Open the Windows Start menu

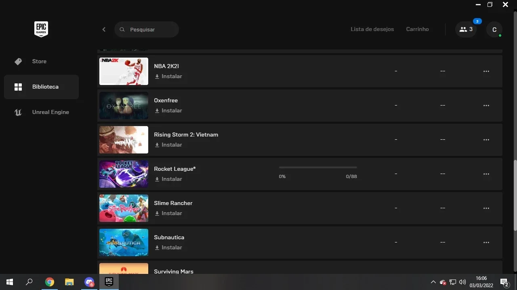pos(10,282)
